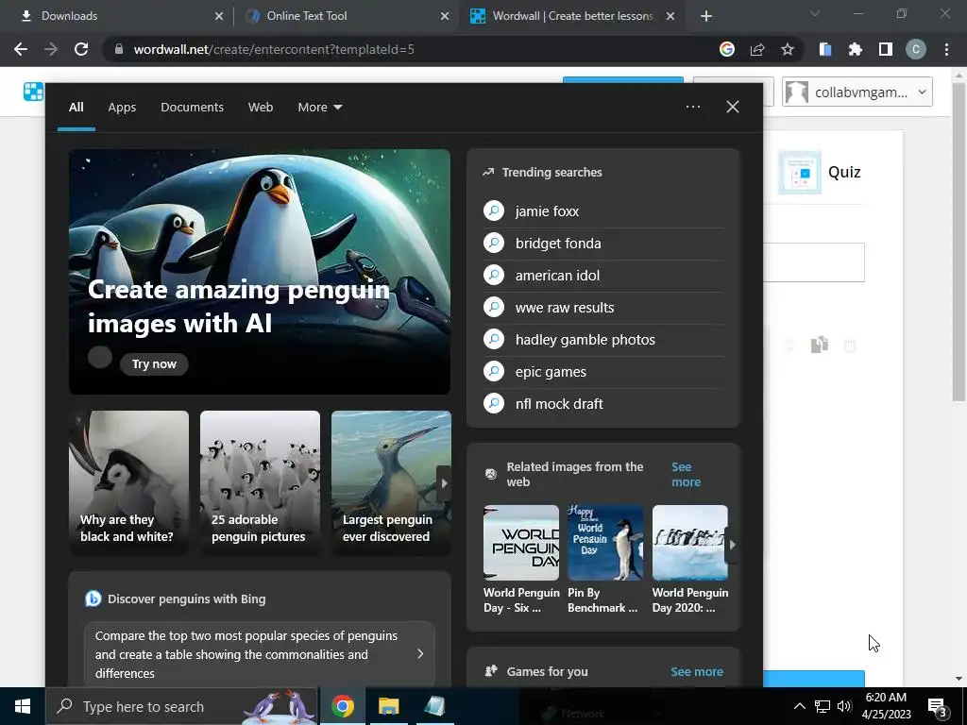Open the blue extension icon beside bookmark star
This screenshot has width=967, height=725.
[x=825, y=49]
